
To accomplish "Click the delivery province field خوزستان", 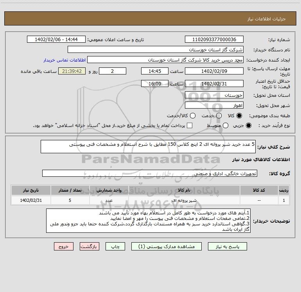I will click(214, 95).
